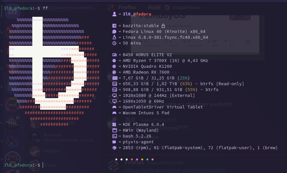Click the yellow '55%' disk percentage

coord(191,90)
